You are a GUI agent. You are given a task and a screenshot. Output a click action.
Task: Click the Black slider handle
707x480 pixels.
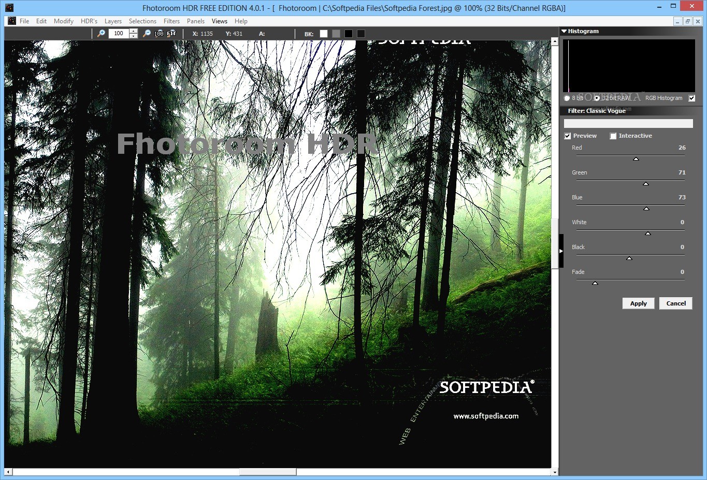[x=629, y=258]
